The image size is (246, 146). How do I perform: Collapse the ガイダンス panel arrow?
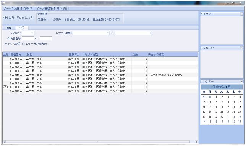(241, 14)
